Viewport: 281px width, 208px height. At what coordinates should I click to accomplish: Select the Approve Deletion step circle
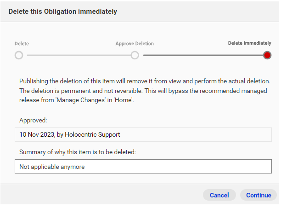pos(135,55)
